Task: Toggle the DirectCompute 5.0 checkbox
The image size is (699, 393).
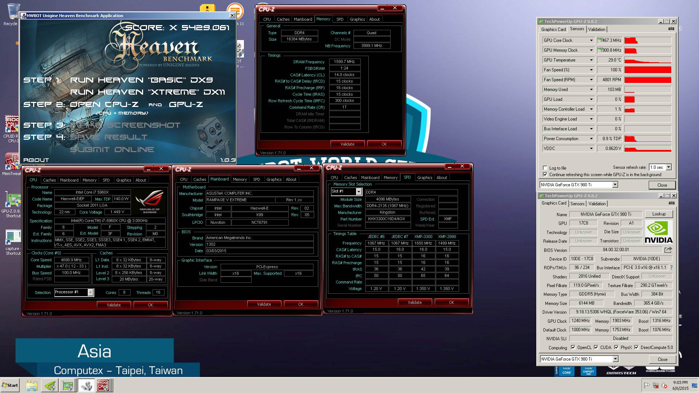Action: click(x=636, y=348)
